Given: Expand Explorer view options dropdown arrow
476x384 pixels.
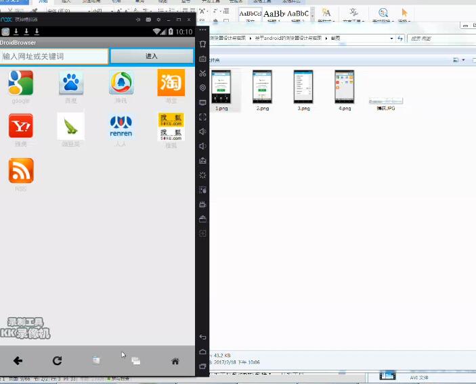Looking at the screenshot, I should pyautogui.click(x=463, y=60).
